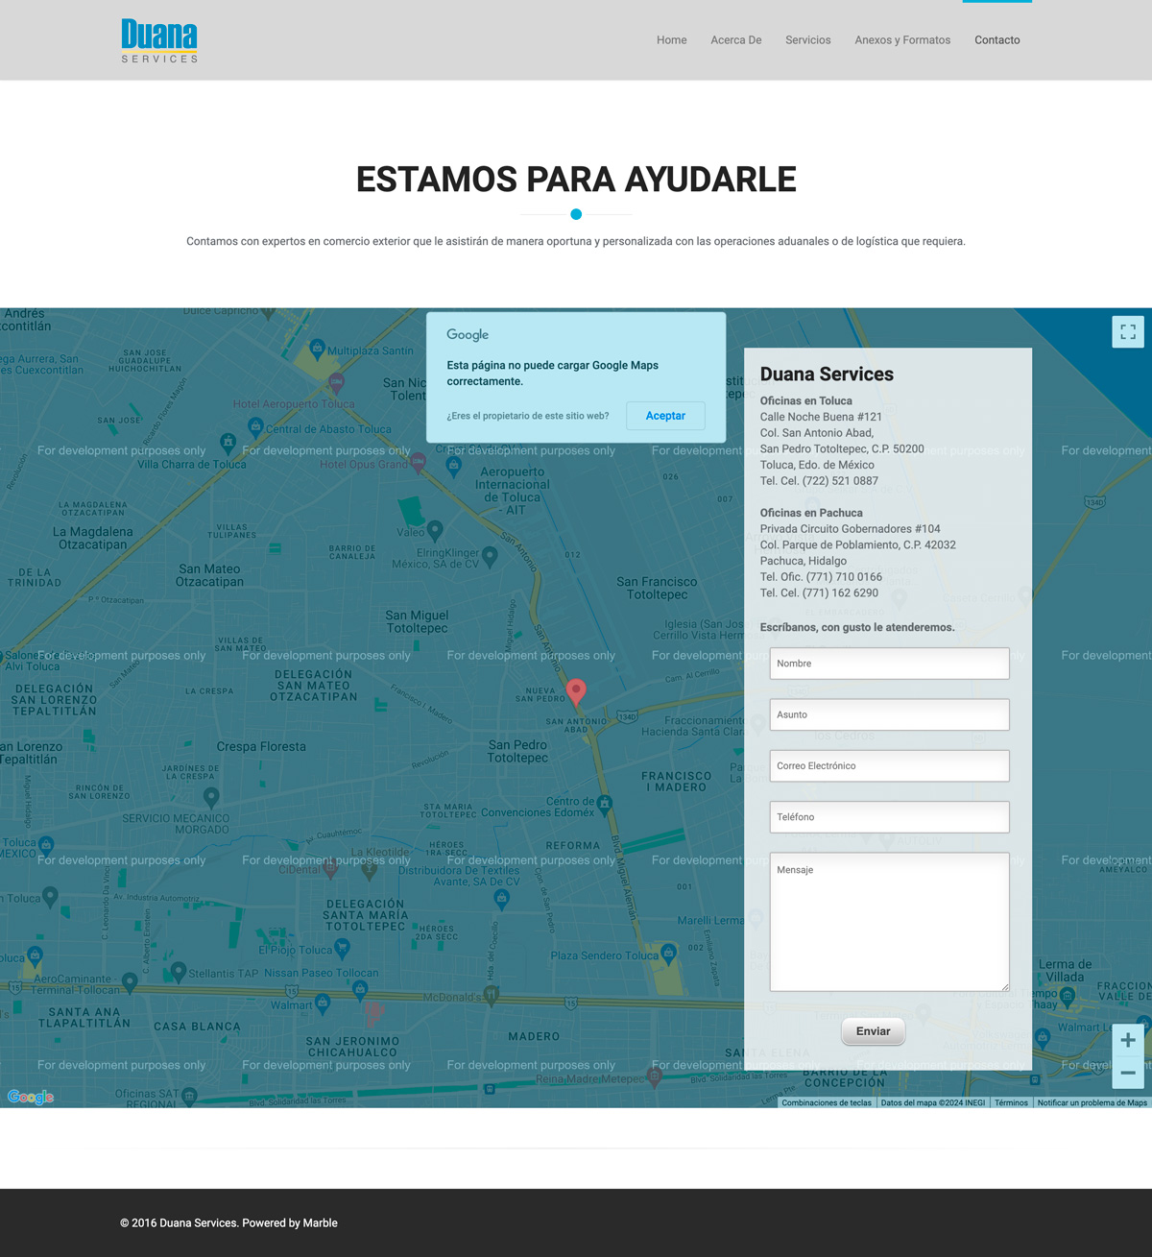Zoom out on the map
The width and height of the screenshot is (1152, 1257).
point(1128,1073)
